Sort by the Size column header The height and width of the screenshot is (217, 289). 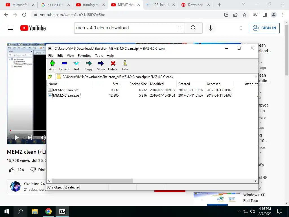click(x=106, y=84)
